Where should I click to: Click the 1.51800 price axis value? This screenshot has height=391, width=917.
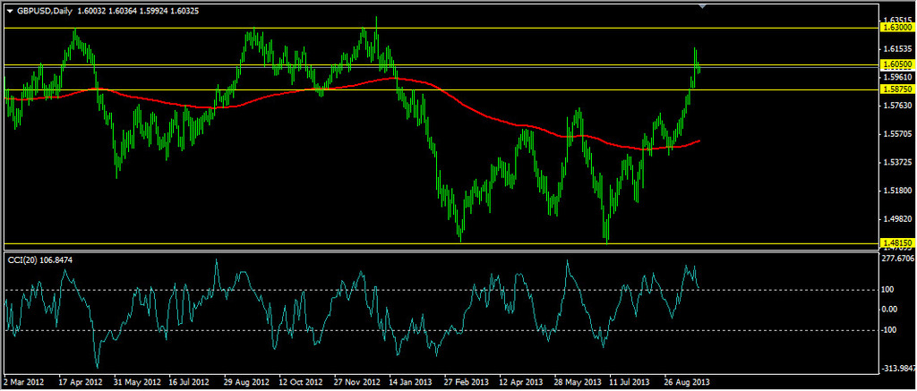pos(898,191)
